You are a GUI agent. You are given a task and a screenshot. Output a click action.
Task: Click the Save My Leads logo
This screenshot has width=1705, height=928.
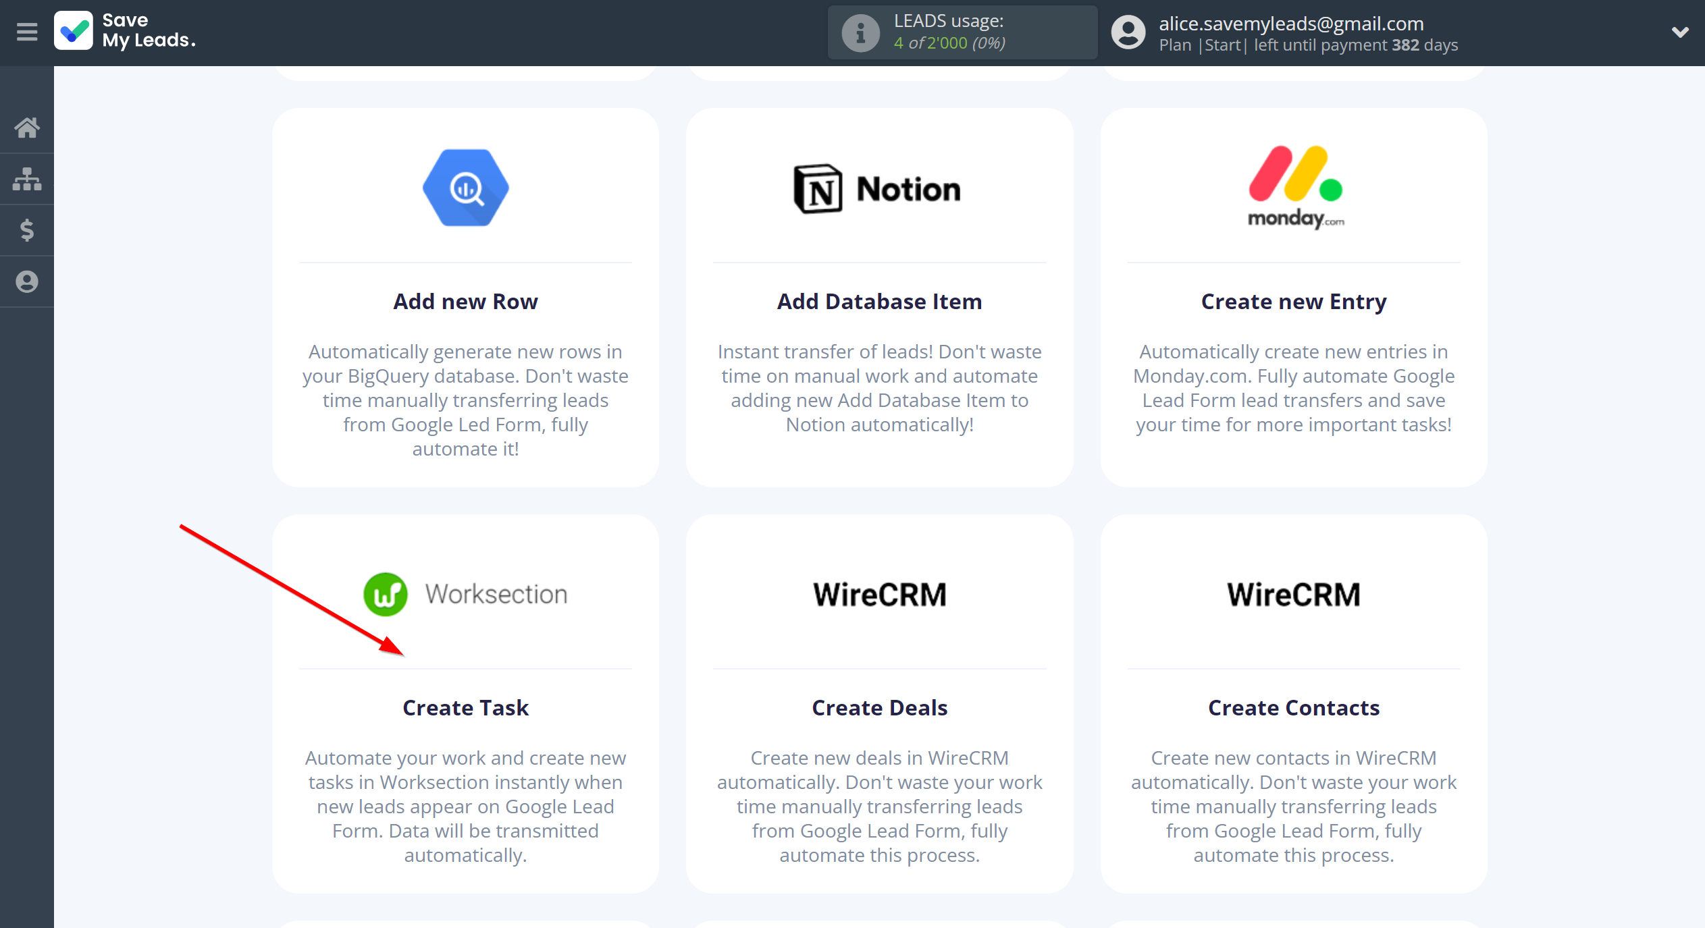pyautogui.click(x=125, y=31)
